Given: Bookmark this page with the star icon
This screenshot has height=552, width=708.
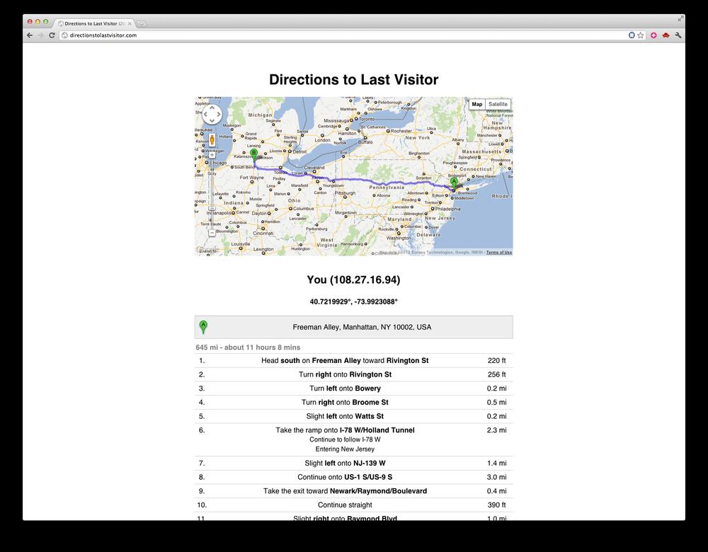Looking at the screenshot, I should pos(640,35).
